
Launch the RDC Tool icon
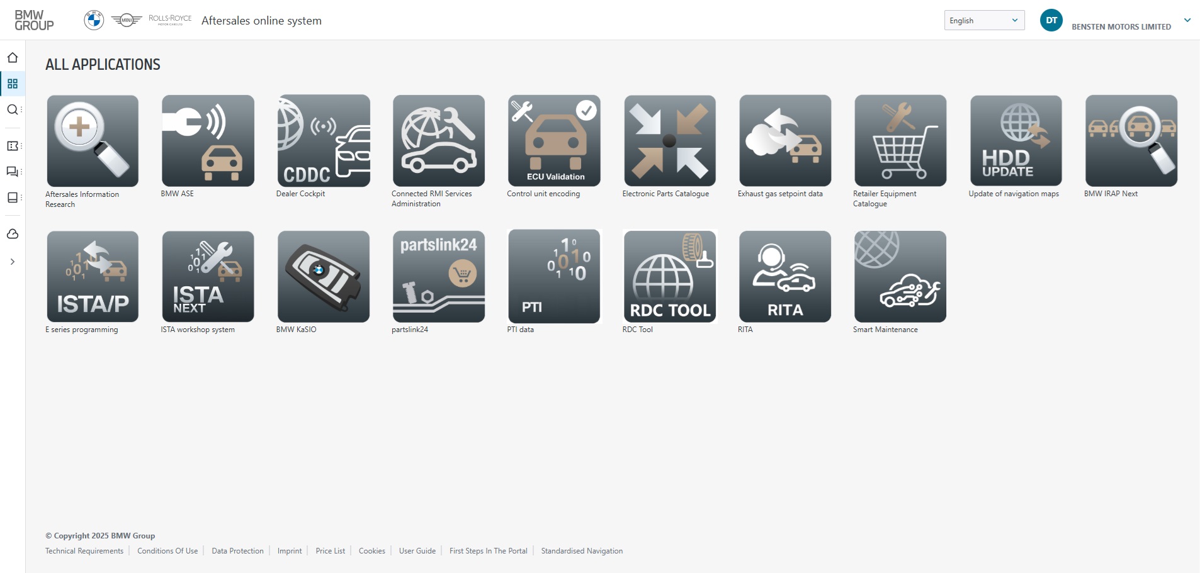(670, 277)
